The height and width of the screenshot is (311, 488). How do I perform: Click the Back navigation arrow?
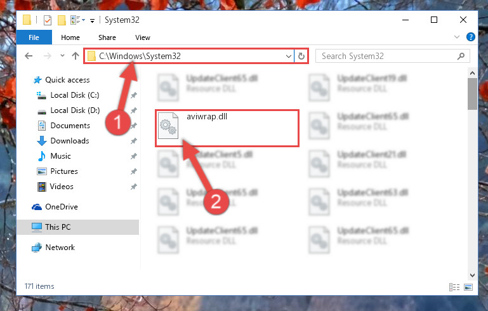pyautogui.click(x=29, y=56)
